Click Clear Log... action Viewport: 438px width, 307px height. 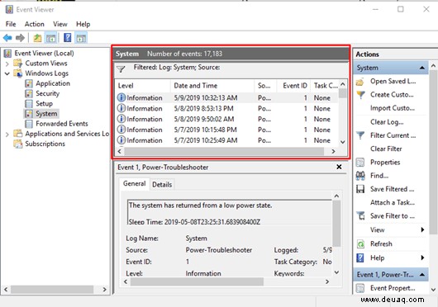(387, 122)
